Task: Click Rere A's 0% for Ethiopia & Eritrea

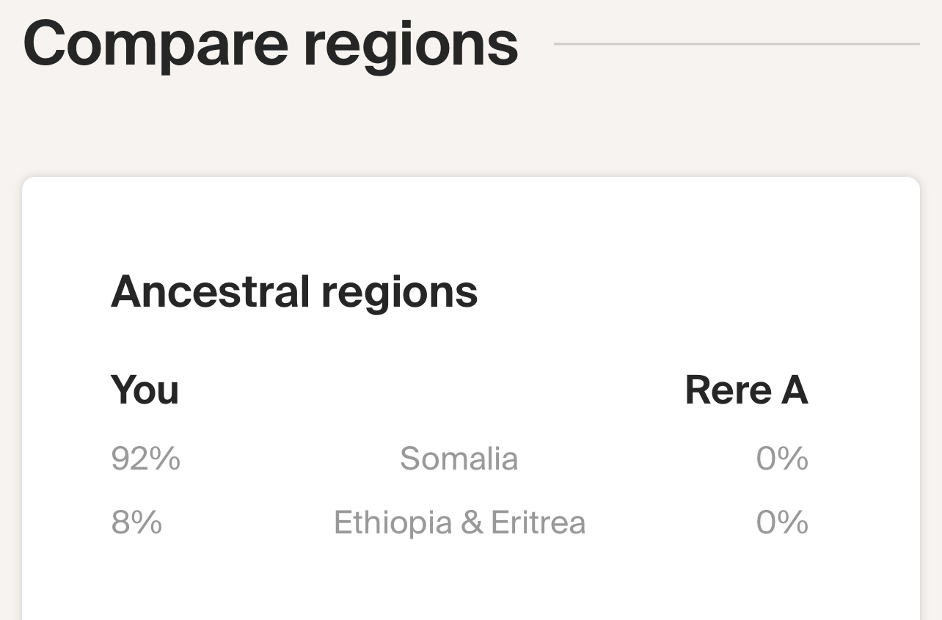Action: pos(782,523)
